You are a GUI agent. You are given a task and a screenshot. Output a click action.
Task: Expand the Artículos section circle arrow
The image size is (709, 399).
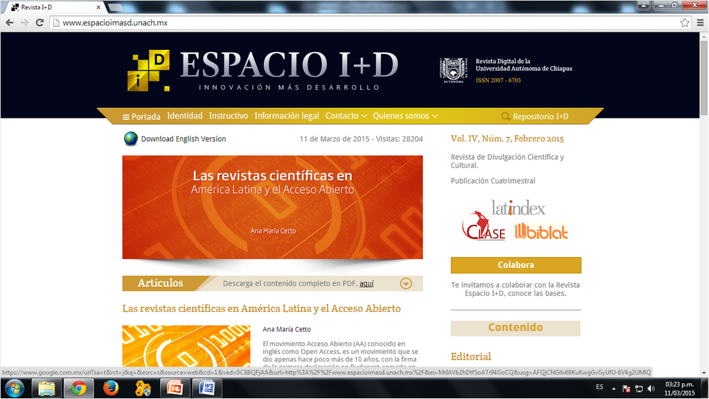(406, 283)
